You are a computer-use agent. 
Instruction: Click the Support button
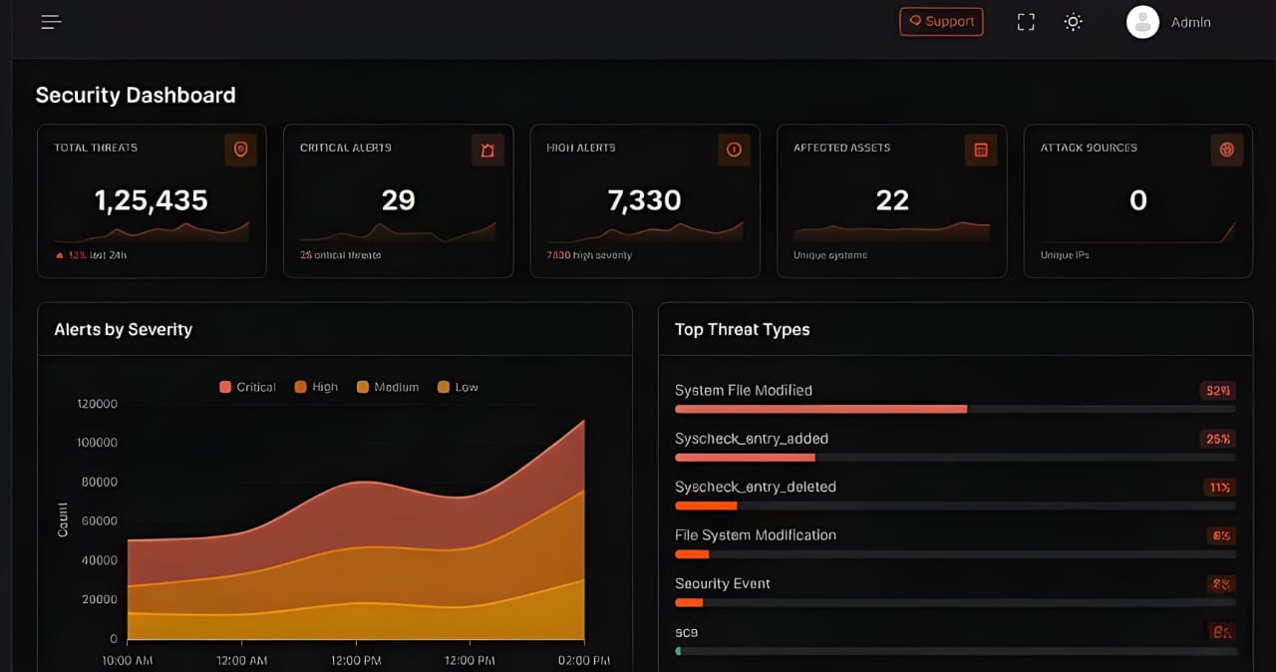click(941, 22)
